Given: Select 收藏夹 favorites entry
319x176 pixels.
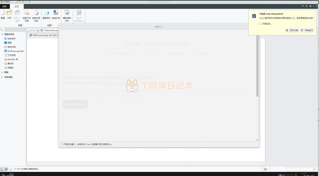Looking at the screenshot, I should [9, 68].
